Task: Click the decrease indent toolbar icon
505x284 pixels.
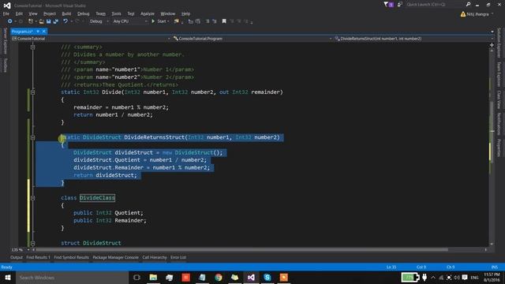Action: (191, 21)
